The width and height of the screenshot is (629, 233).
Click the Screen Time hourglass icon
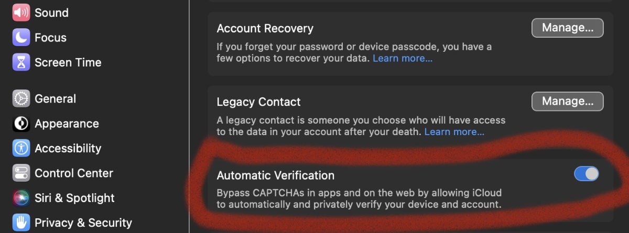21,62
